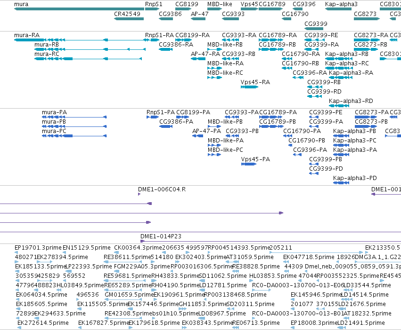Click the CR42549 gene label
The height and width of the screenshot is (330, 401).
[127, 14]
